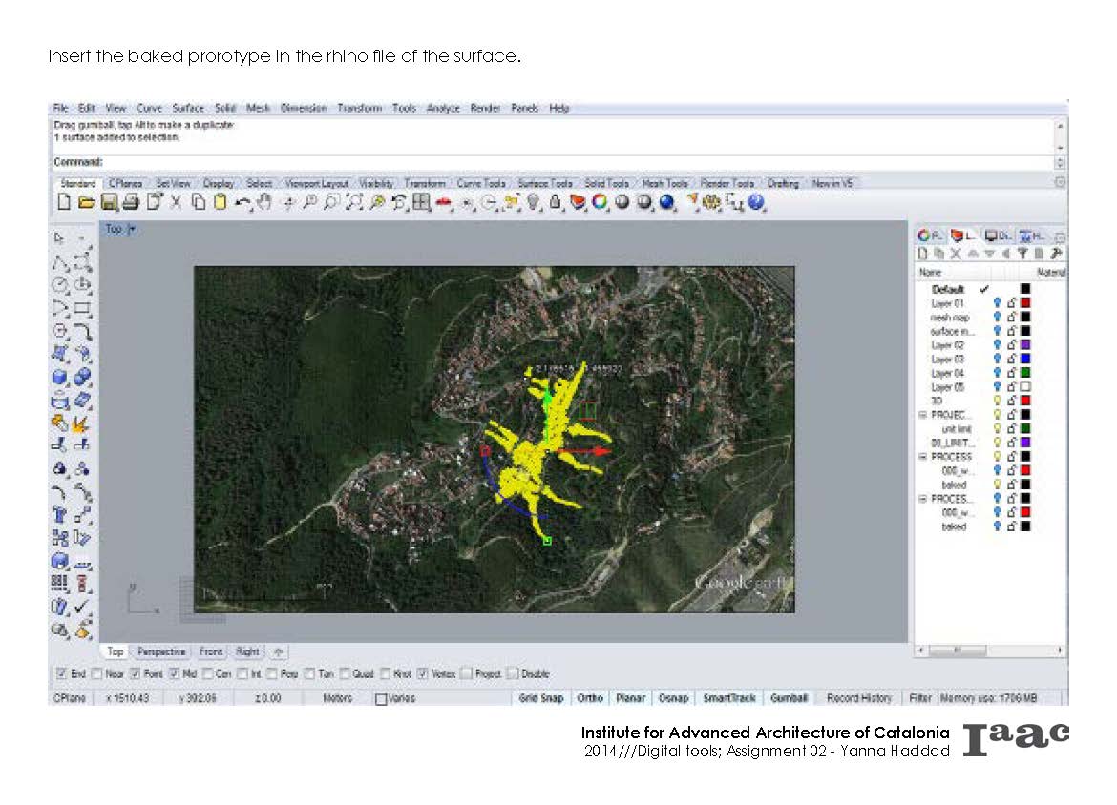Screen dimensions: 1117x805
Task: Uncheck the Vertex osnap checkbox
Action: click(x=423, y=674)
